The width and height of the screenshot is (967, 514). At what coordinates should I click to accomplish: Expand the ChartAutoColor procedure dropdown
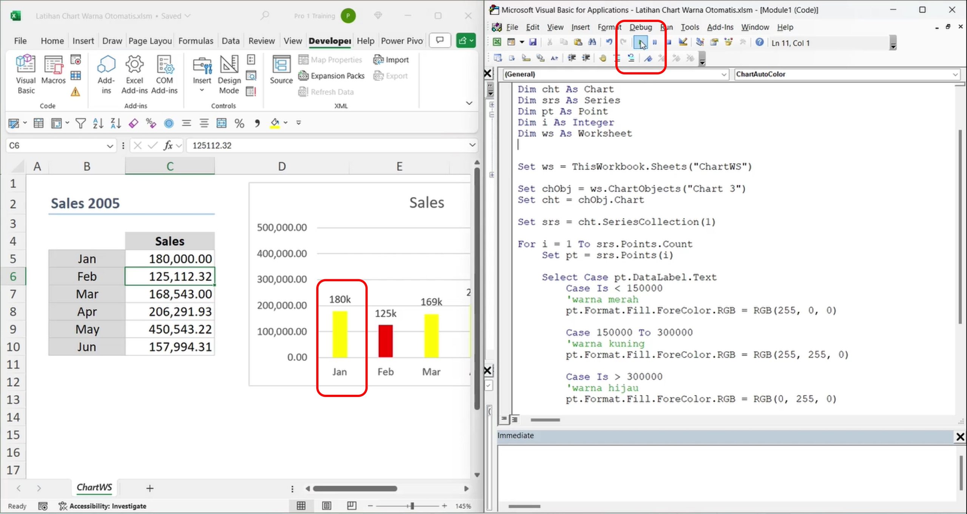click(x=955, y=74)
